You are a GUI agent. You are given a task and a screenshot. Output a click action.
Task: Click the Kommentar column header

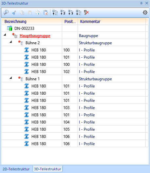coord(112,22)
